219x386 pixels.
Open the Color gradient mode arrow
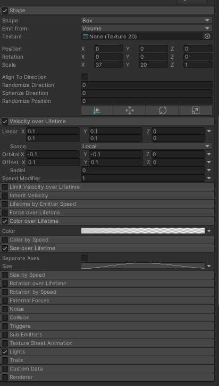tap(209, 231)
